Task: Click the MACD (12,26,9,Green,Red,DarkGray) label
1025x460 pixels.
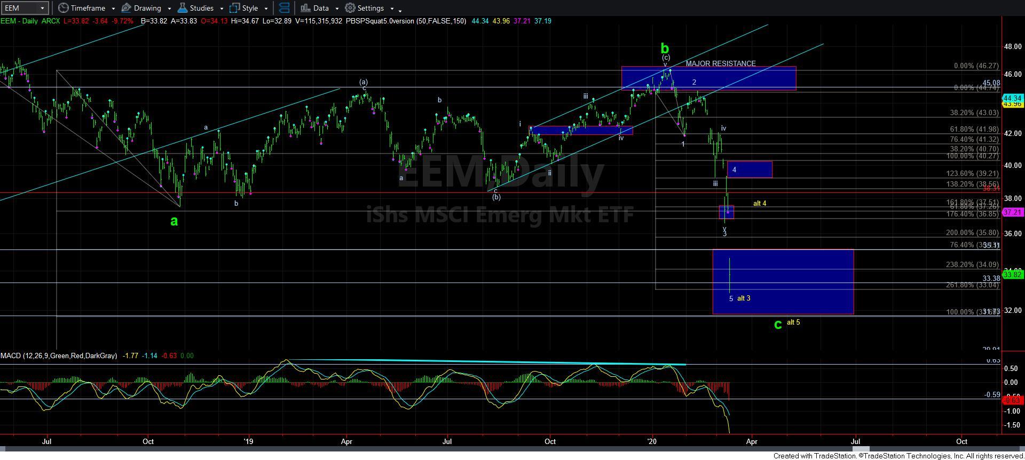Action: [x=59, y=356]
